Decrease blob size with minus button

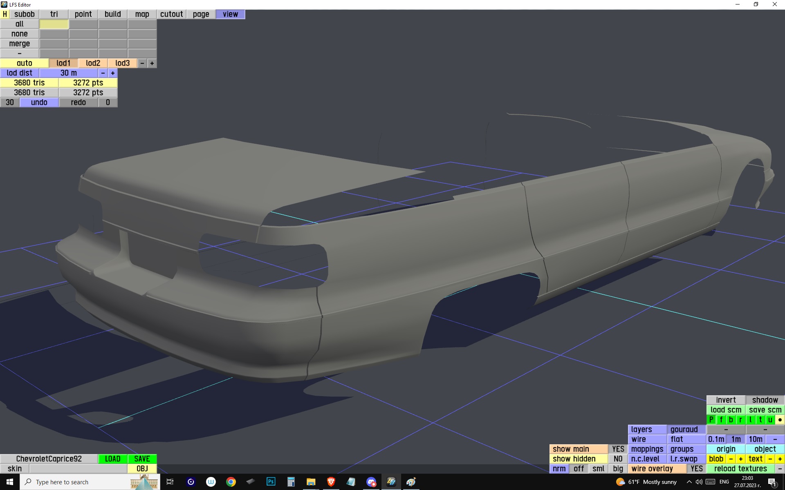point(731,459)
